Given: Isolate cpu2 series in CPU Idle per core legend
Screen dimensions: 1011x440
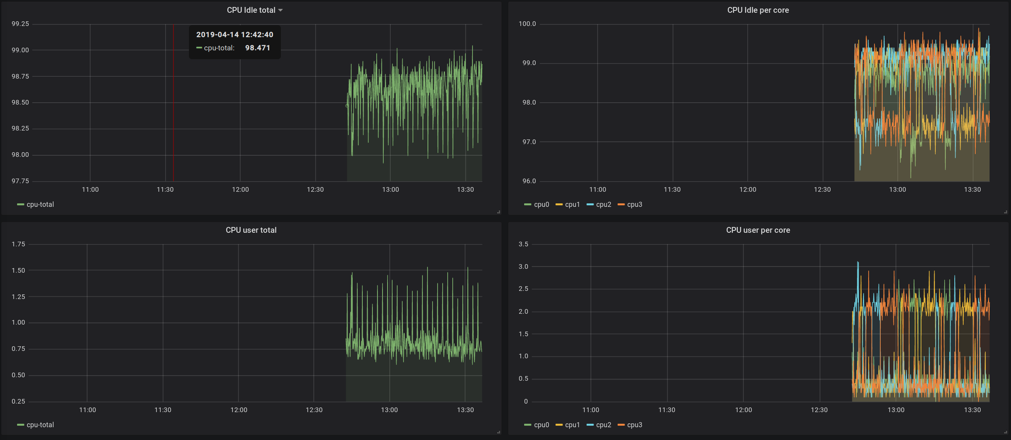Looking at the screenshot, I should [x=603, y=205].
